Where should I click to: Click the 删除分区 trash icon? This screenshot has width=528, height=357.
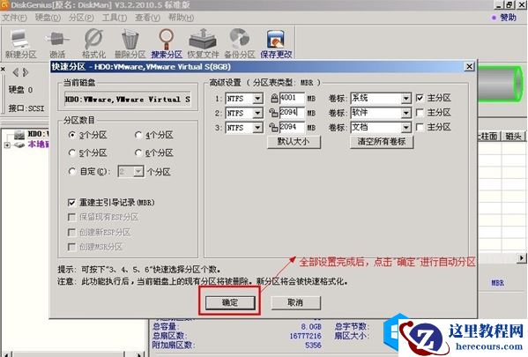click(130, 44)
